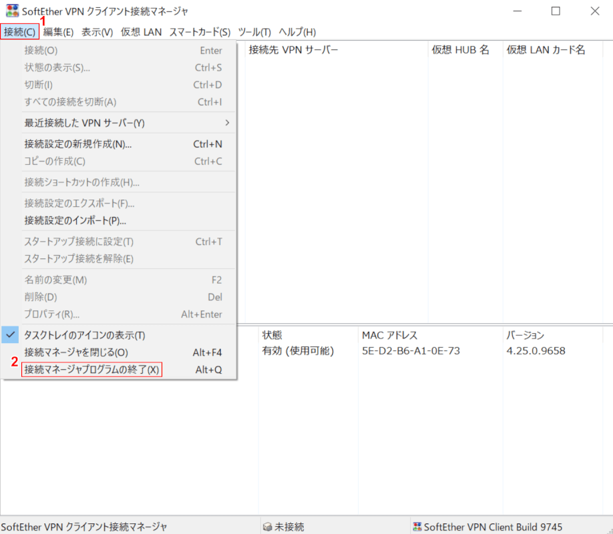Open the ヘルプ(H) menu
This screenshot has width=613, height=534.
pos(297,32)
